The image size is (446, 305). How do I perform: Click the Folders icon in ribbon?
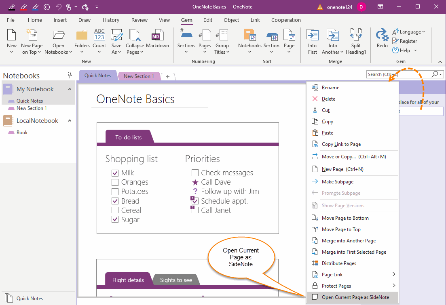click(82, 35)
